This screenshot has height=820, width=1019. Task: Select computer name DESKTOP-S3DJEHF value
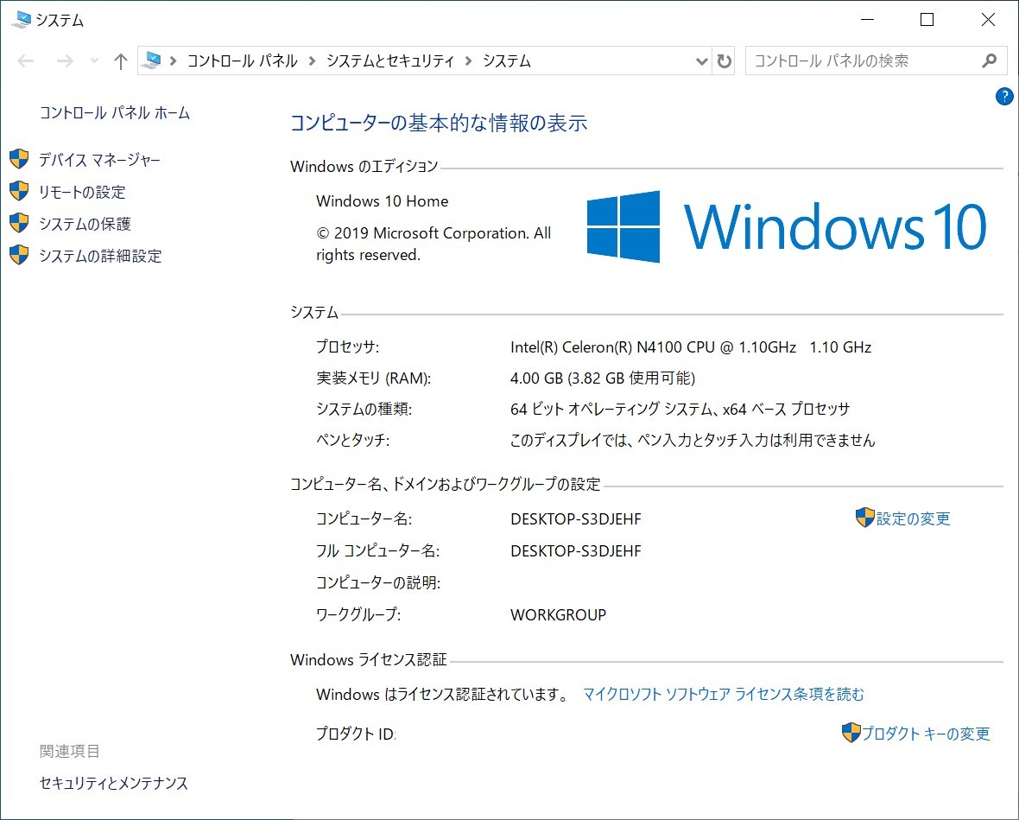coord(576,519)
